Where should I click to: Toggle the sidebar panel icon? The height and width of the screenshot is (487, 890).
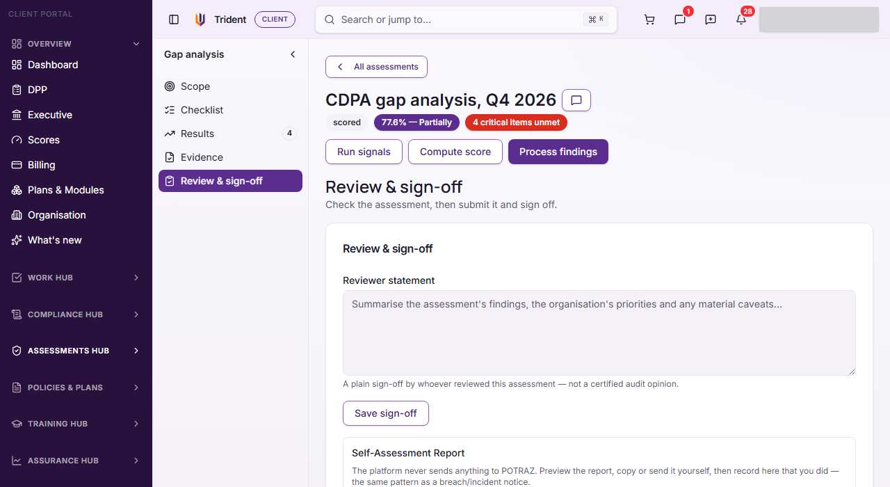tap(174, 19)
